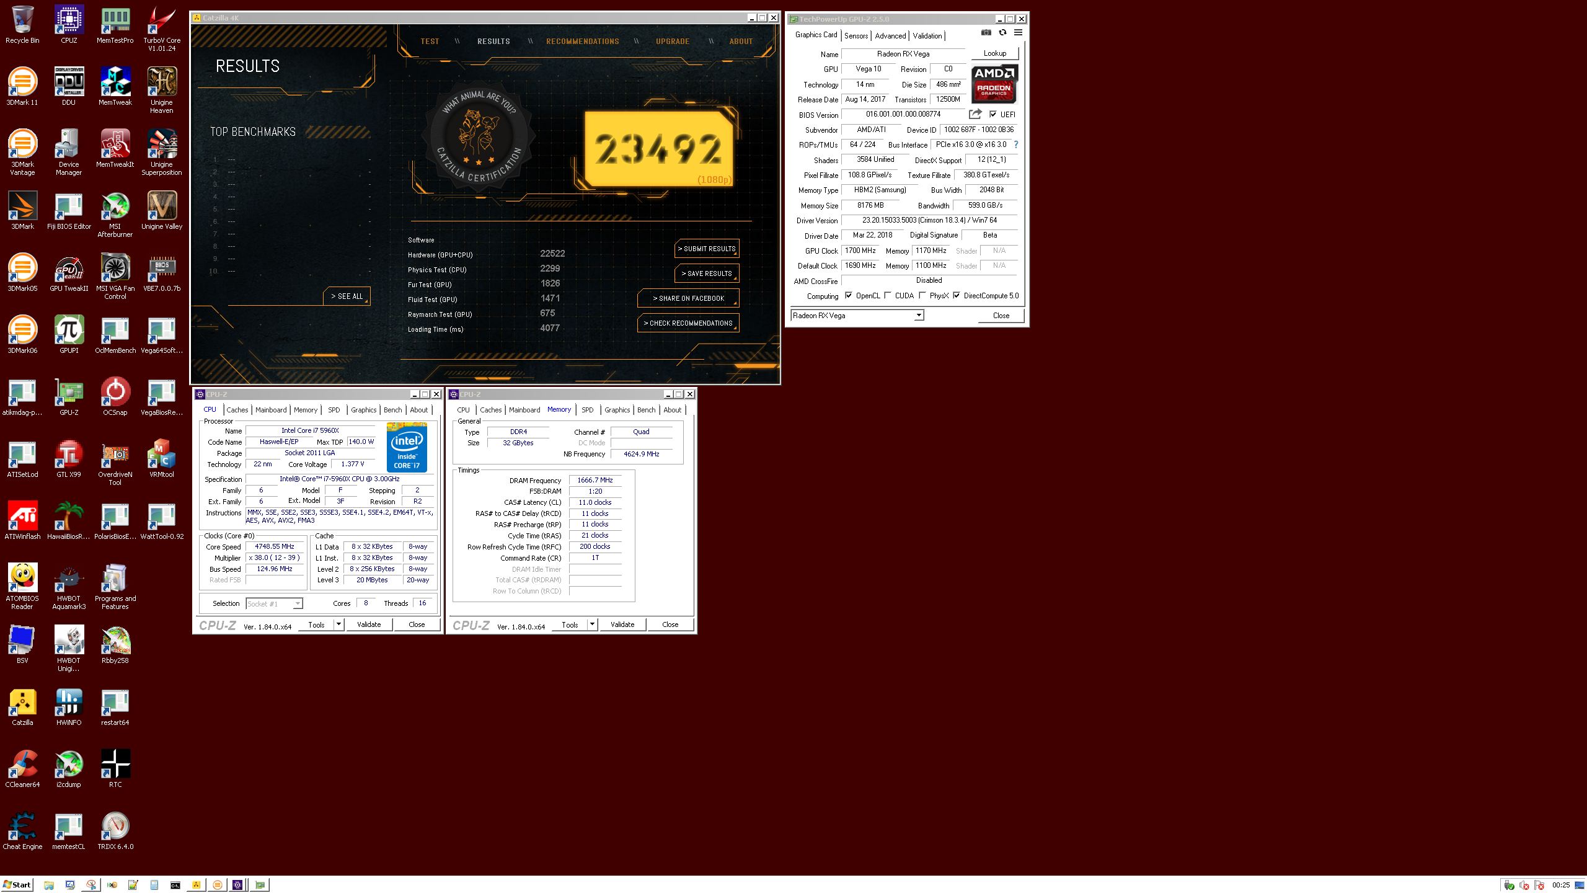Open the Catzilla ABOUT menu
Image resolution: width=1587 pixels, height=893 pixels.
tap(741, 42)
